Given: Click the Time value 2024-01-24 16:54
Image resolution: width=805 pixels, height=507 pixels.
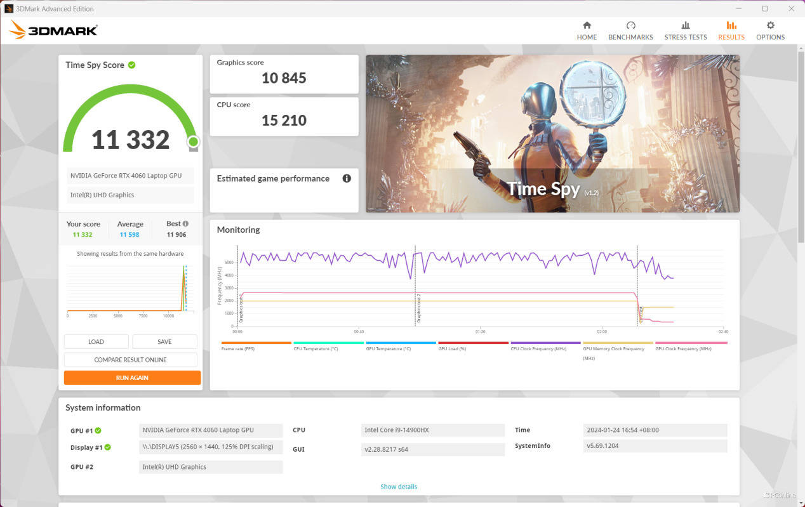Looking at the screenshot, I should [x=655, y=430].
